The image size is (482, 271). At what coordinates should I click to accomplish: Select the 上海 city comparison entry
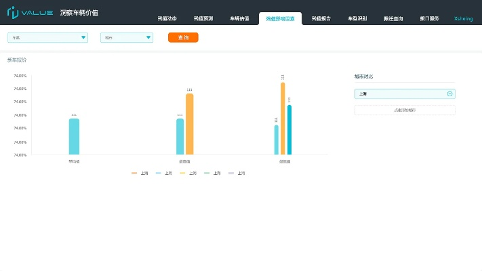[400, 94]
